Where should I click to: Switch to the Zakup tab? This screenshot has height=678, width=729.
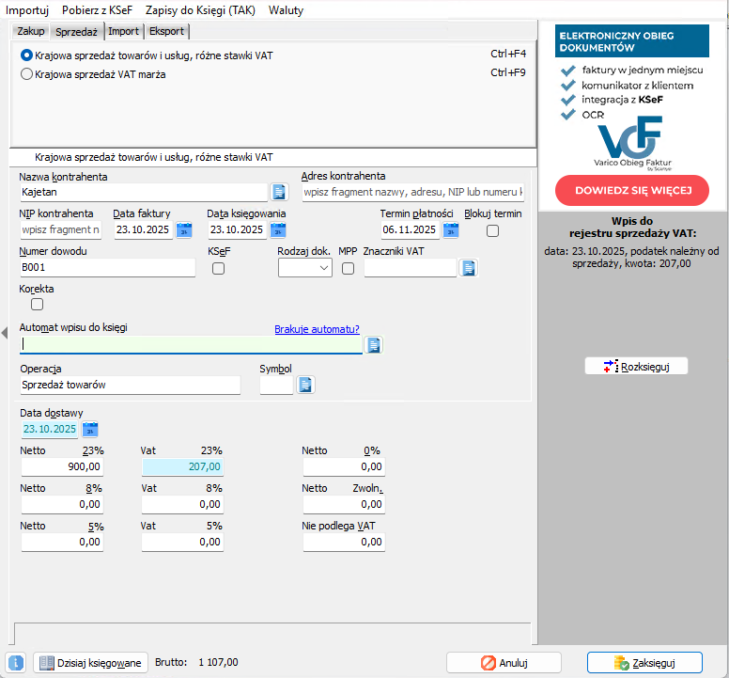[31, 31]
